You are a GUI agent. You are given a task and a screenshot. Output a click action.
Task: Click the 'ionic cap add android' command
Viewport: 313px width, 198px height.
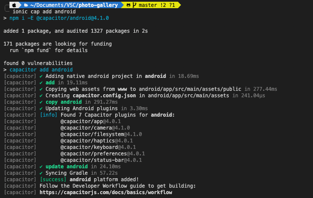44,12
